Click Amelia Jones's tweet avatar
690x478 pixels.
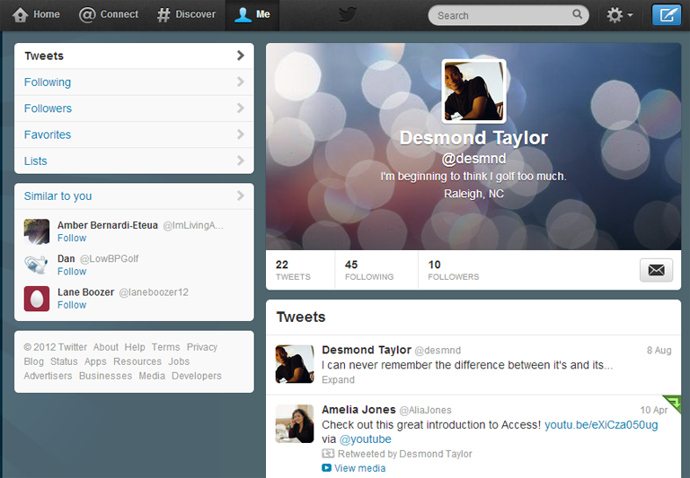point(295,423)
